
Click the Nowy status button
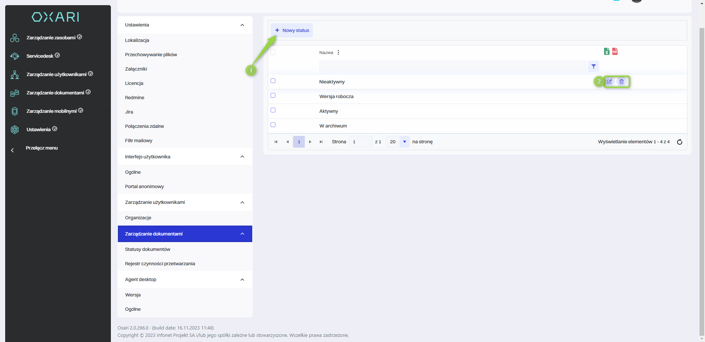coord(292,30)
